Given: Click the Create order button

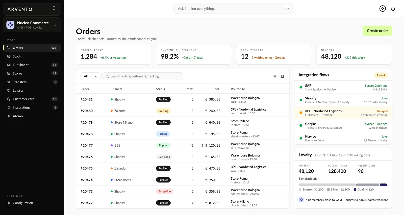Looking at the screenshot, I should point(377,31).
